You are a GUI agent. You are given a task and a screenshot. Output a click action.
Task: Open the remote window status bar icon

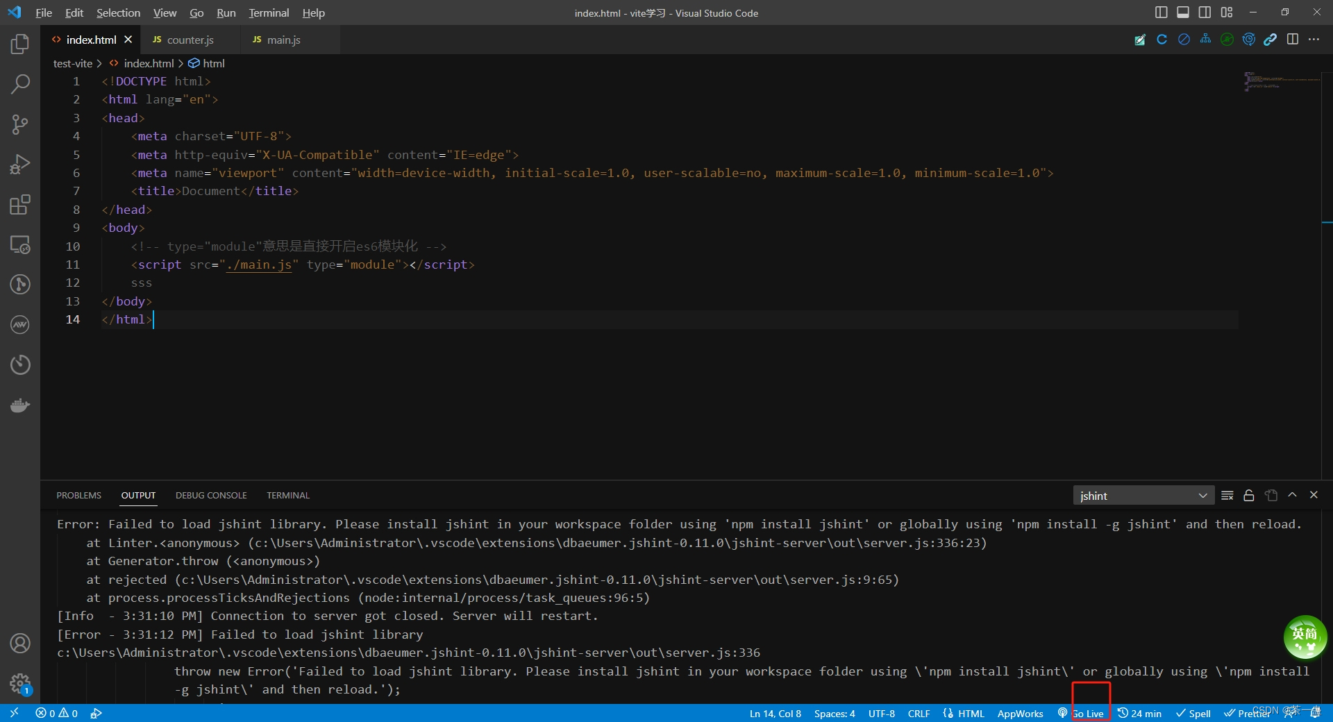click(14, 713)
